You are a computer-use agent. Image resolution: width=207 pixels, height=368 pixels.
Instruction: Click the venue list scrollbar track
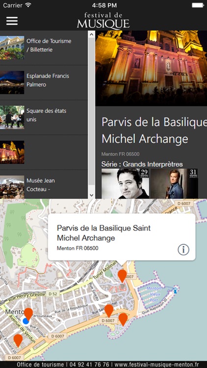[92, 115]
